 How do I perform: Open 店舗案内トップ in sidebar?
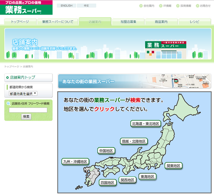29,78
